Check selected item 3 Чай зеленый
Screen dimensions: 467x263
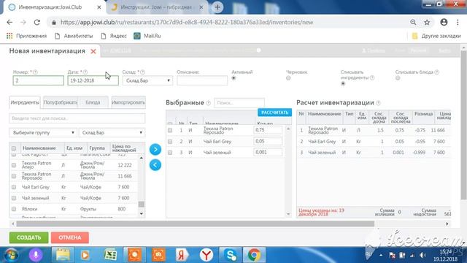[x=170, y=153]
